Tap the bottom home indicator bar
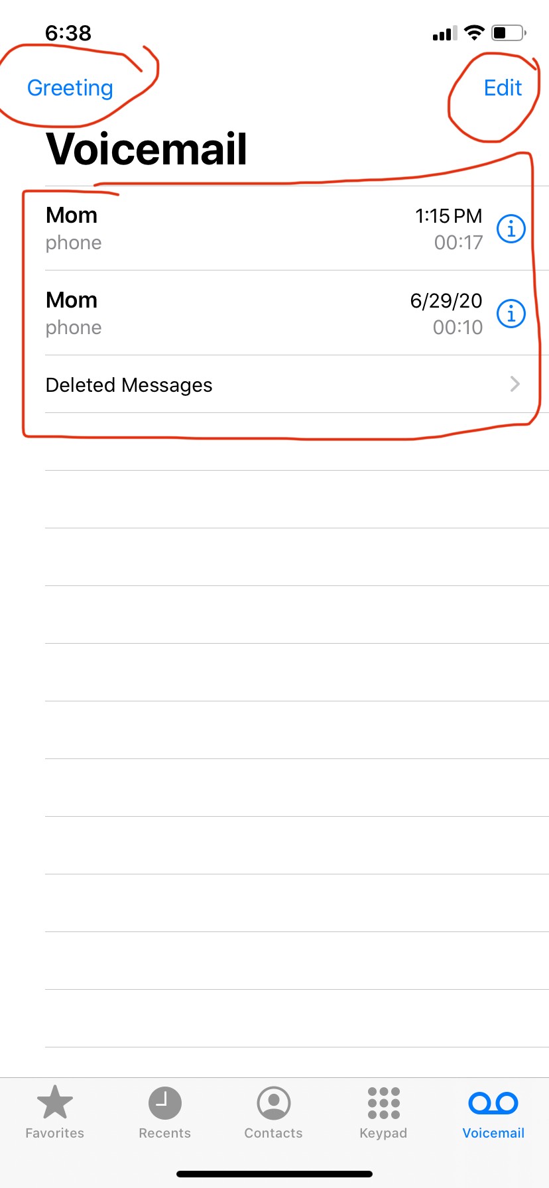Screen dimensions: 549x1188 click(x=274, y=1174)
